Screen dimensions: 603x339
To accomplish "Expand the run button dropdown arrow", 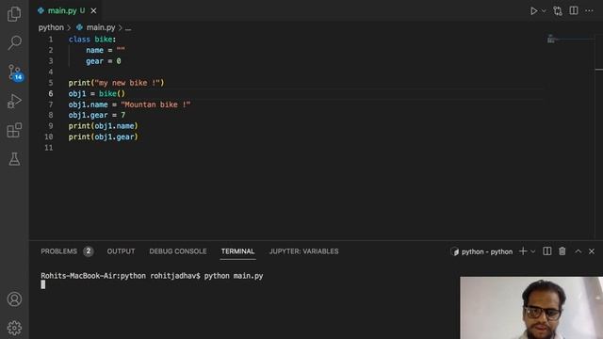I will [x=544, y=11].
